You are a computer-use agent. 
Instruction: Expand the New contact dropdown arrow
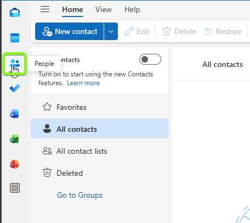pos(111,31)
